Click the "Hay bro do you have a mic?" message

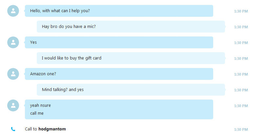tap(131, 27)
